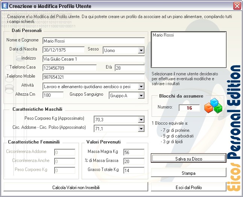Click the Telefono Casa field
Viewport: 243px width, 197px height.
point(70,68)
